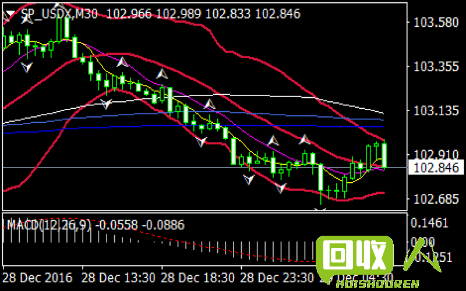466x291 pixels.
Task: Click the 28 Dec 18:30 time label
Action: pos(197,278)
